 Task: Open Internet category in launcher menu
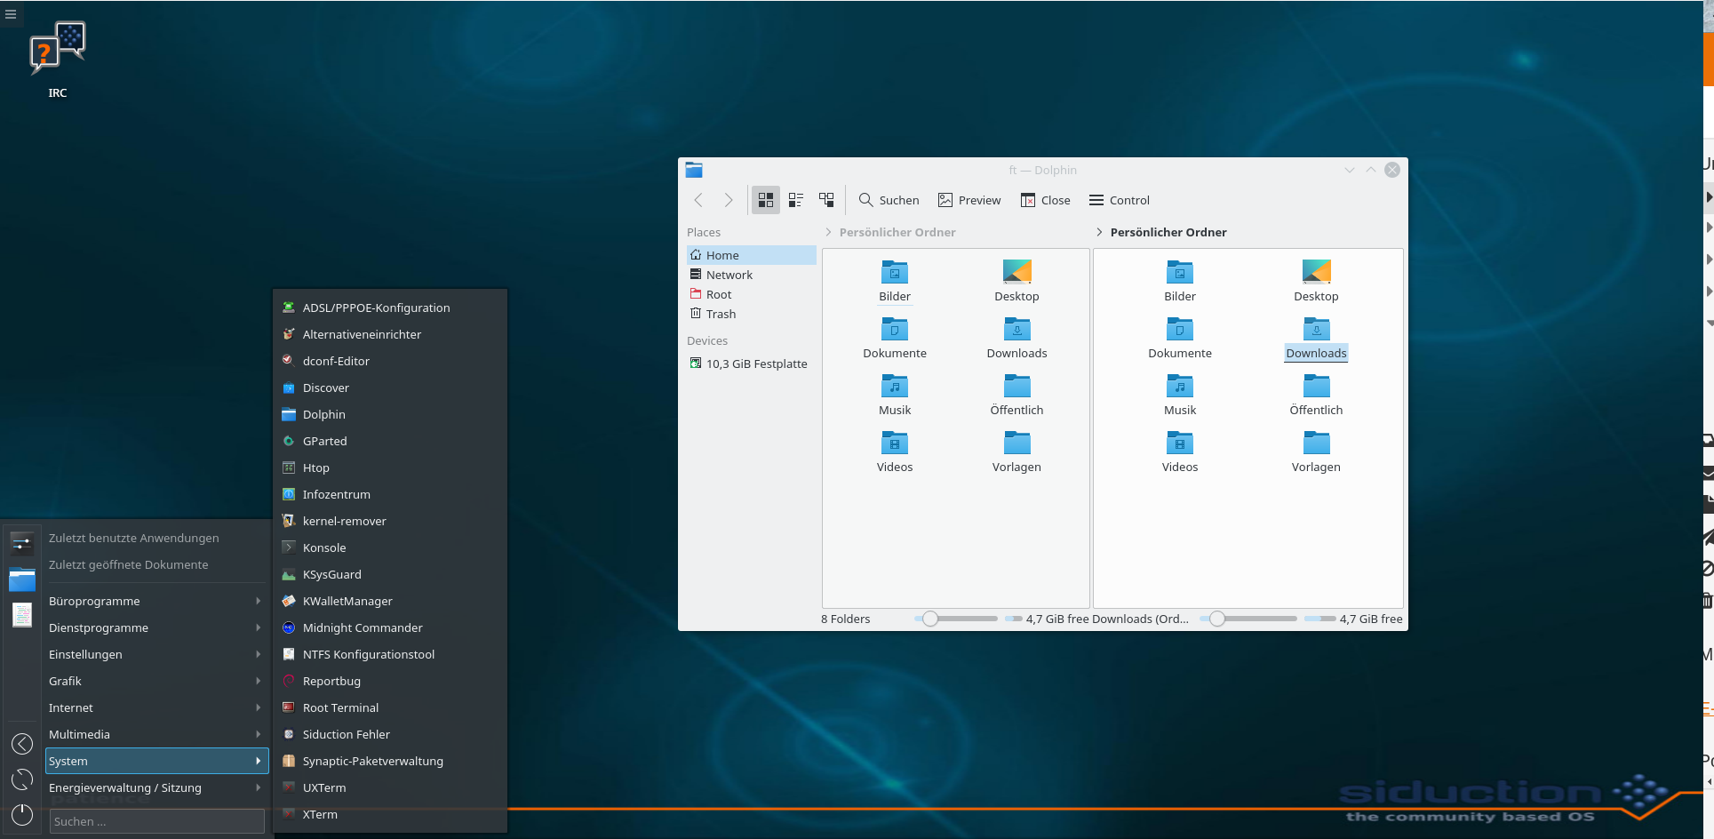point(156,707)
